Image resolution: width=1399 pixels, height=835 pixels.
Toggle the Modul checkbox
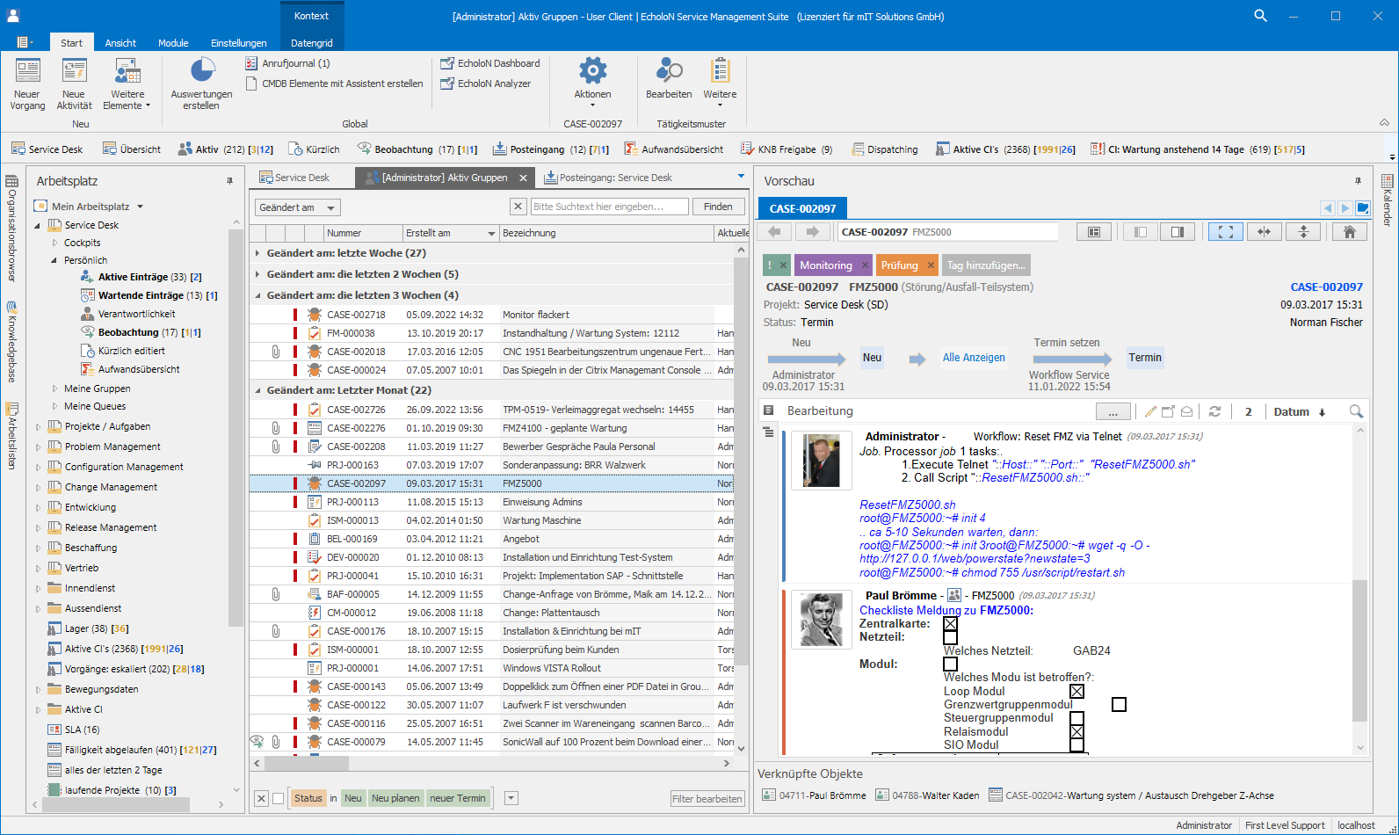[950, 664]
